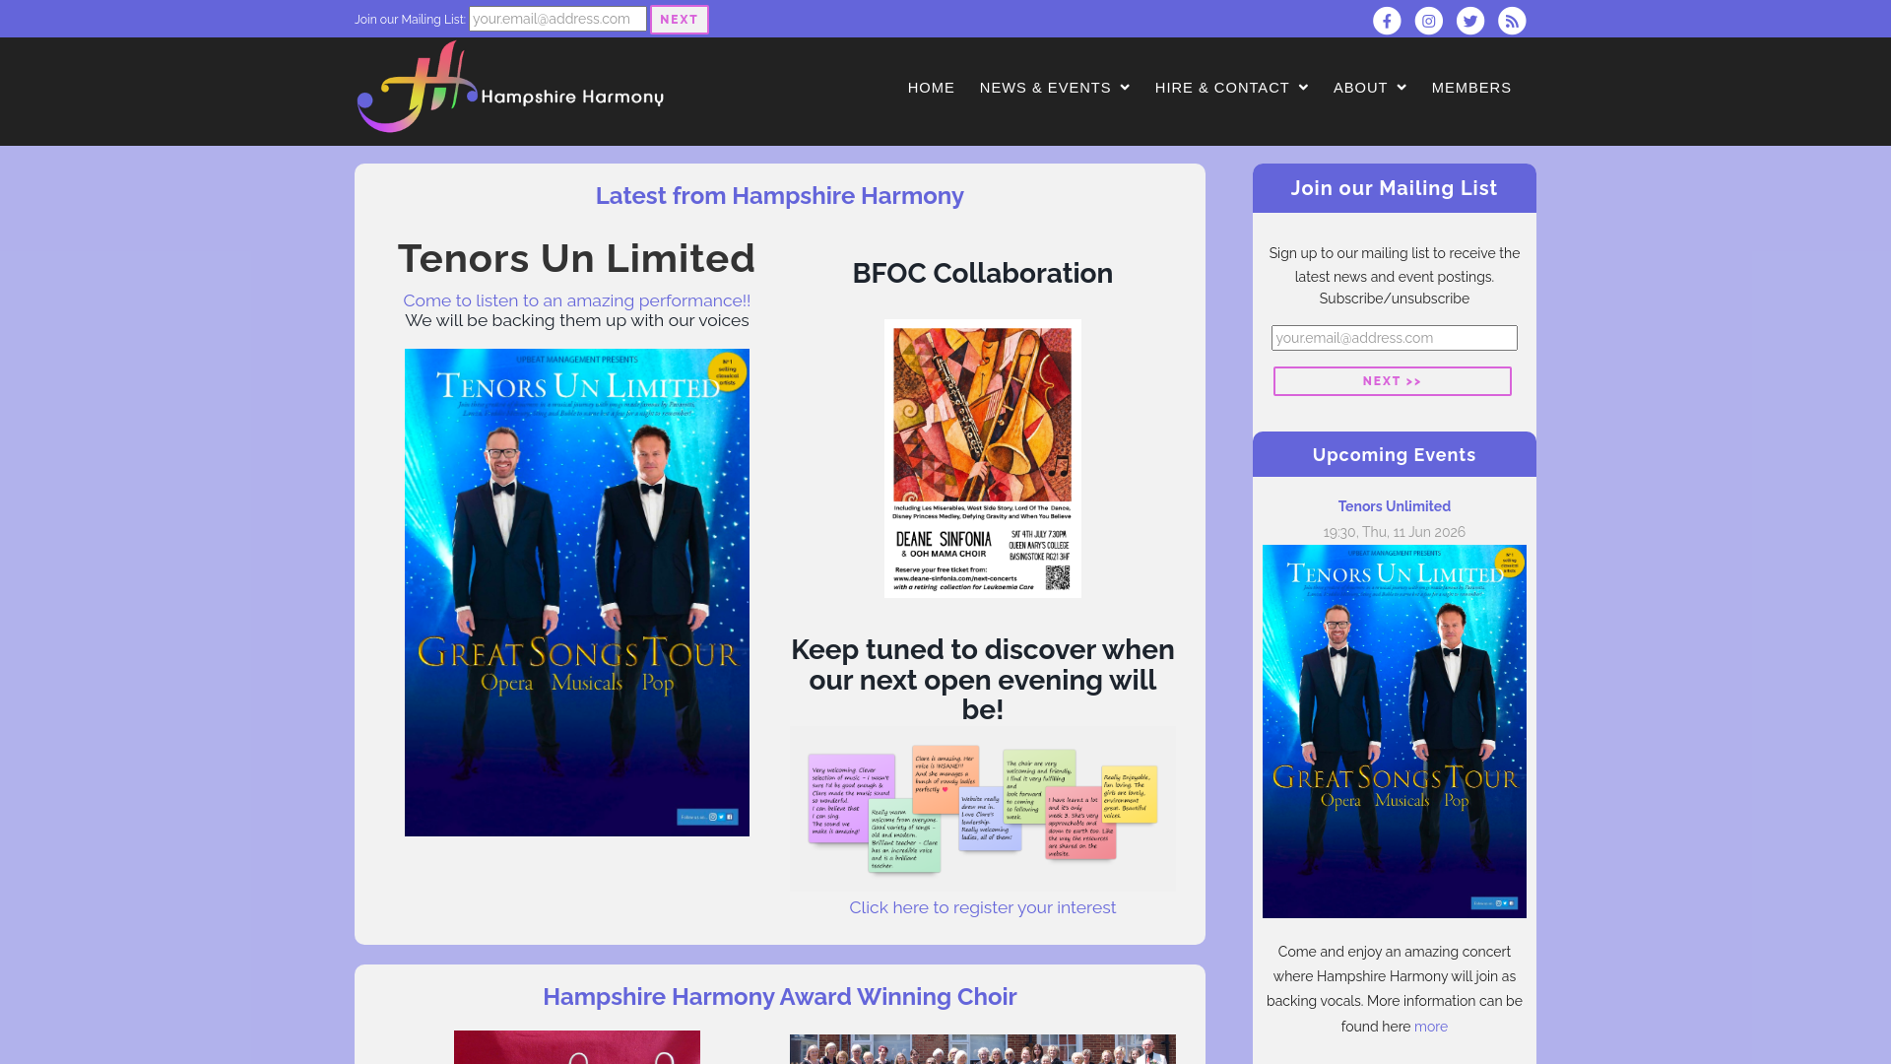The height and width of the screenshot is (1064, 1891).
Task: Click the top bar email input field
Action: coord(557,19)
